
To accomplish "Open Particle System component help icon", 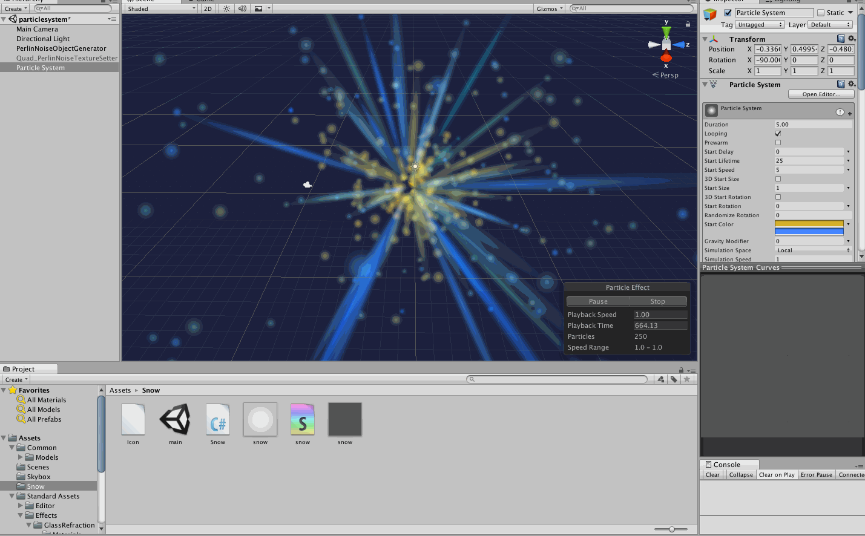I will pyautogui.click(x=841, y=84).
